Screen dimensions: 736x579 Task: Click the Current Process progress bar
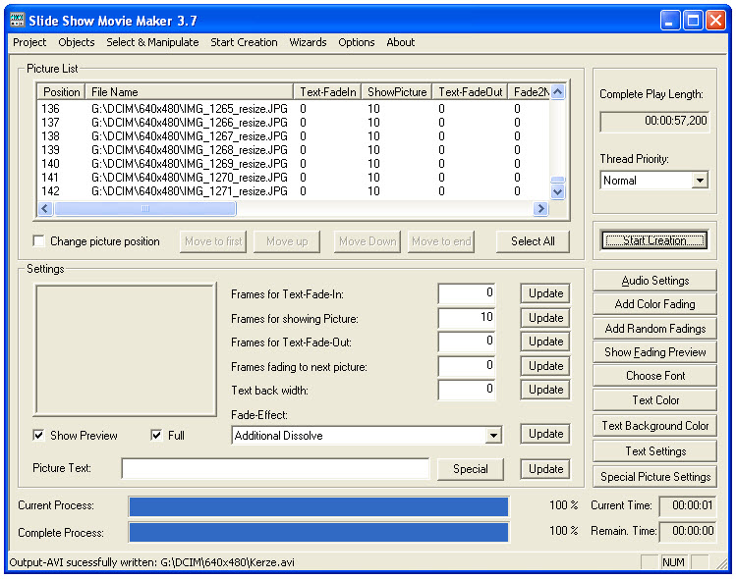(318, 506)
